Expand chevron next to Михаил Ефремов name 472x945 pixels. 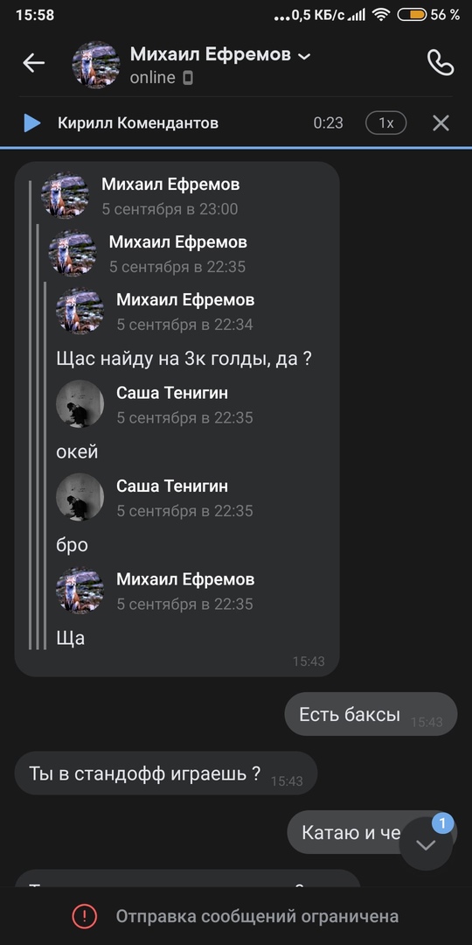click(305, 56)
